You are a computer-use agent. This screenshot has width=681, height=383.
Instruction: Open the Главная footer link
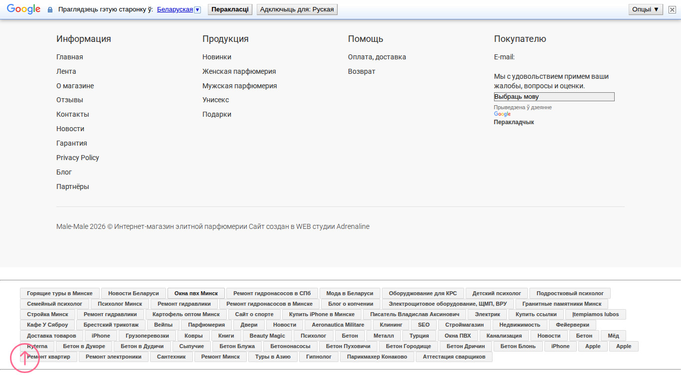click(x=70, y=57)
